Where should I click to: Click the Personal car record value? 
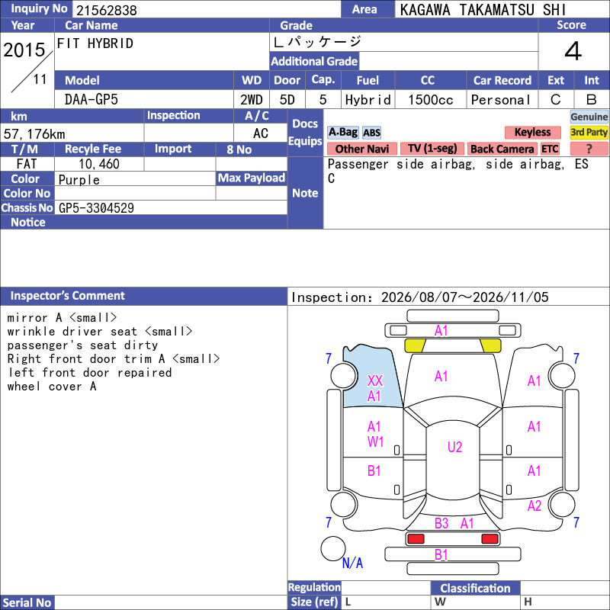(501, 100)
